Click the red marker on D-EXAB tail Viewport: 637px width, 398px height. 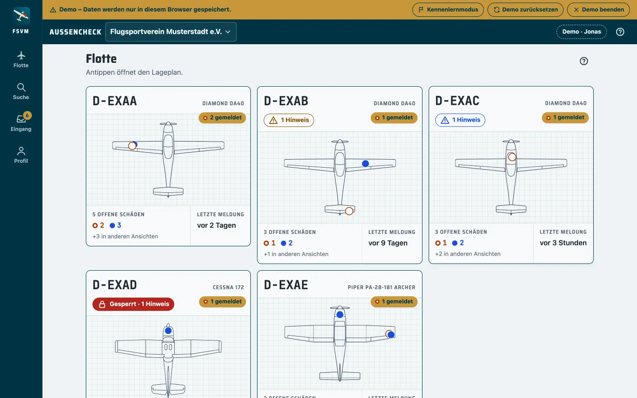pos(349,211)
